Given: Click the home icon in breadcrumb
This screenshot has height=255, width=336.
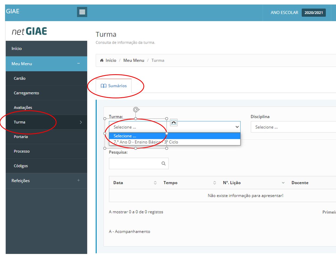Looking at the screenshot, I should [x=102, y=60].
